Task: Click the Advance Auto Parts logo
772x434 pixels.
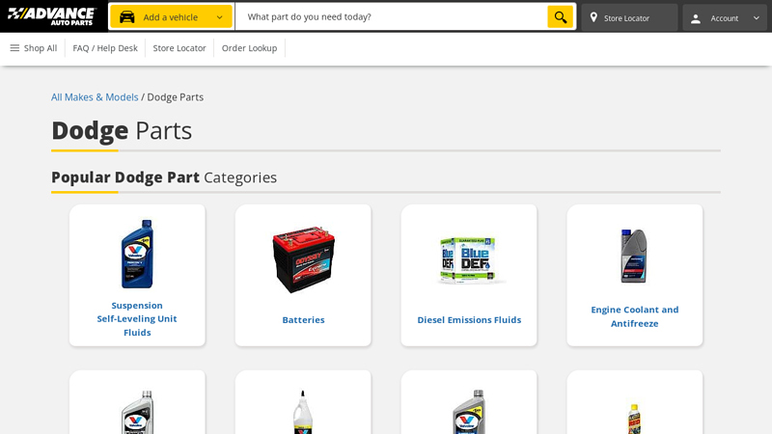Action: (x=52, y=16)
